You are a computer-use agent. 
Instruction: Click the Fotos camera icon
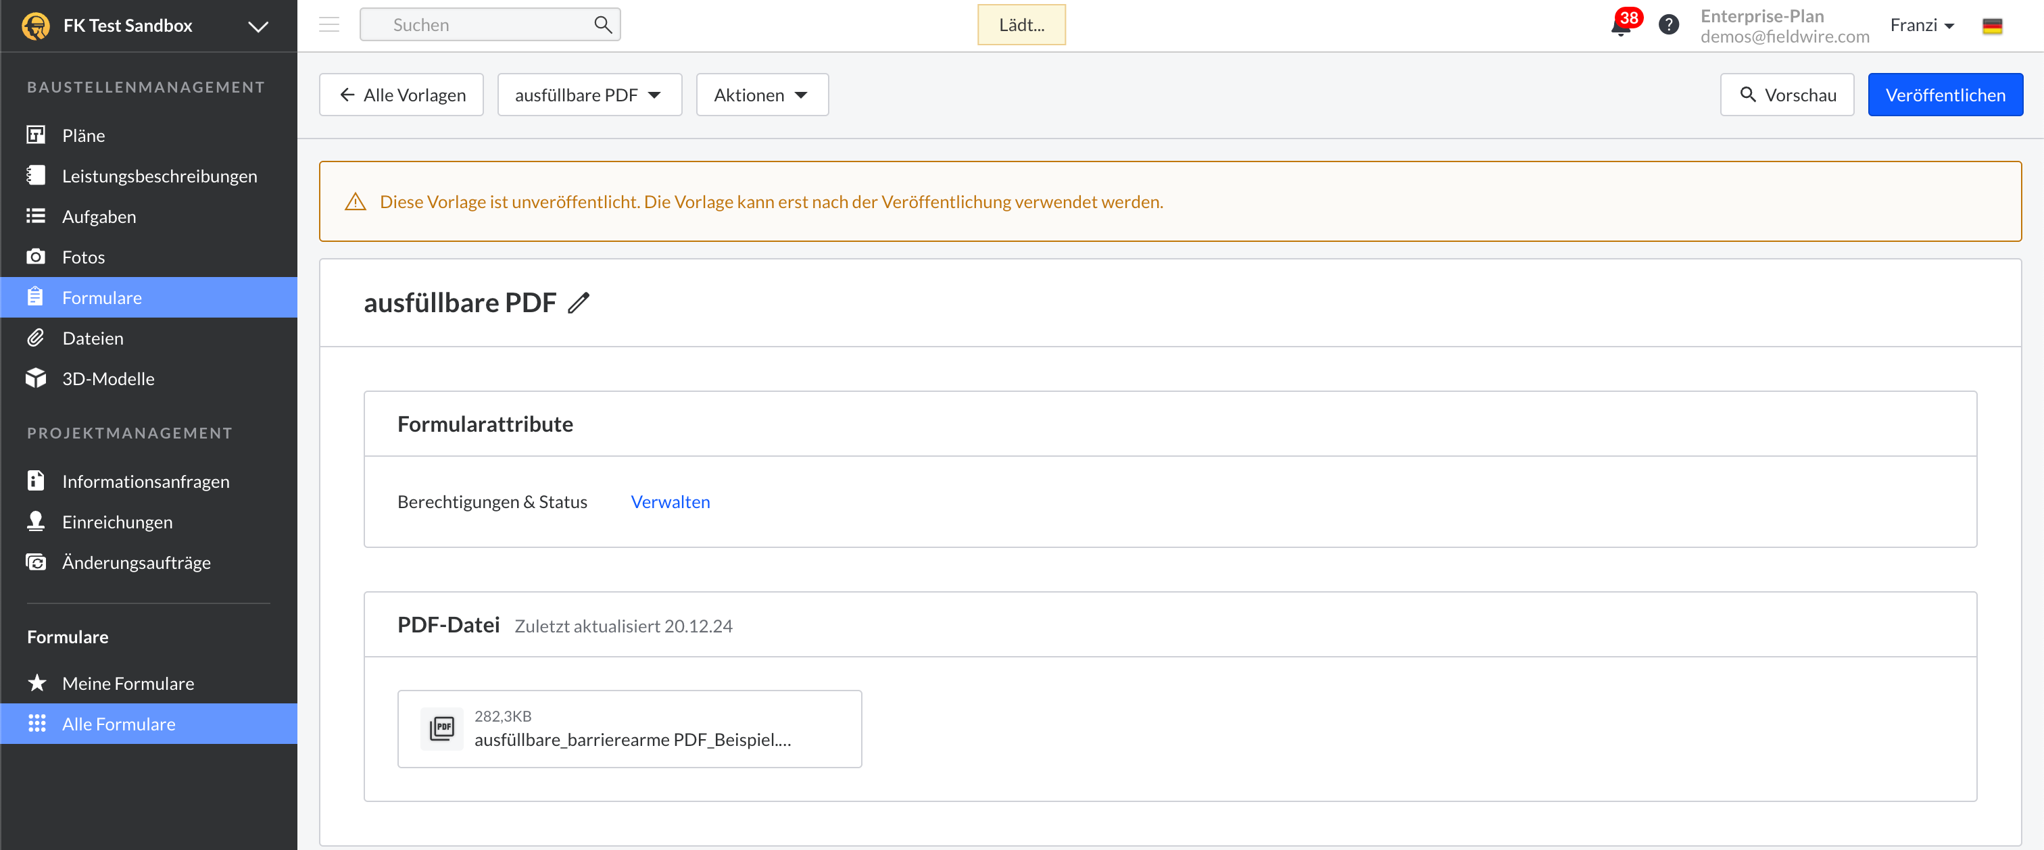pos(36,256)
